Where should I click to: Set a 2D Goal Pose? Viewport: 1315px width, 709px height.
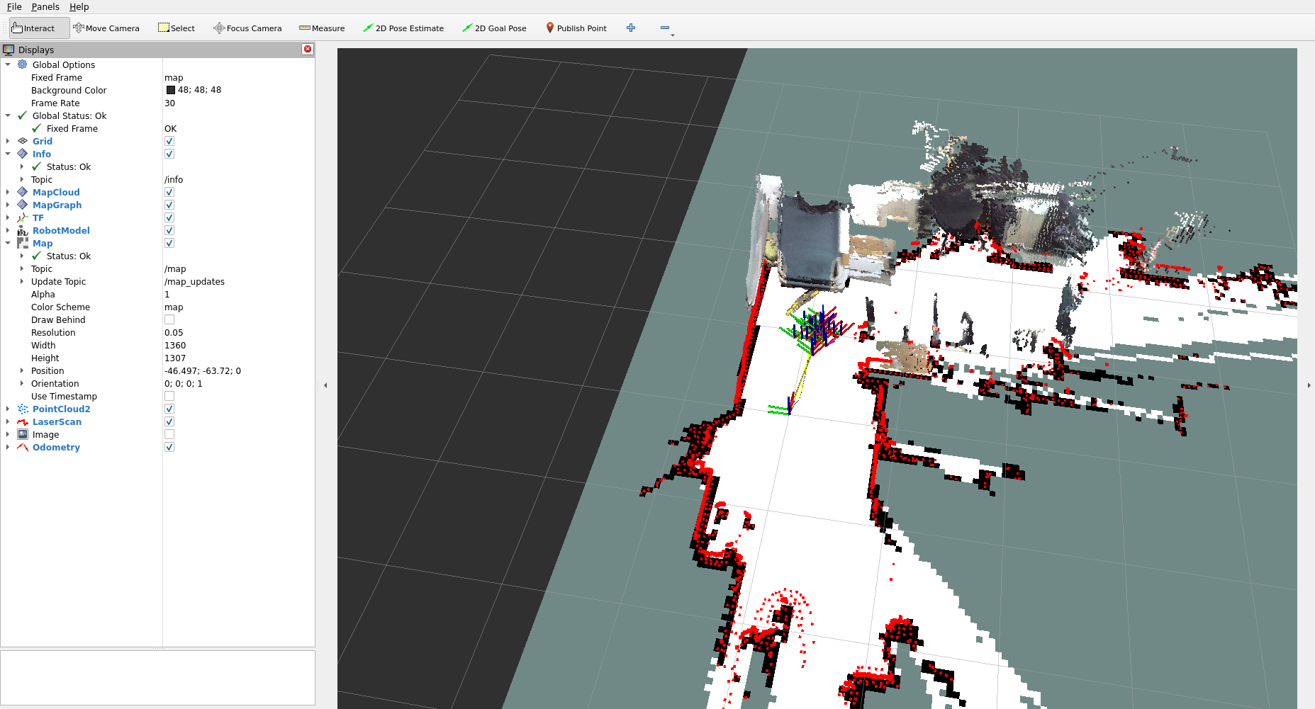coord(494,28)
